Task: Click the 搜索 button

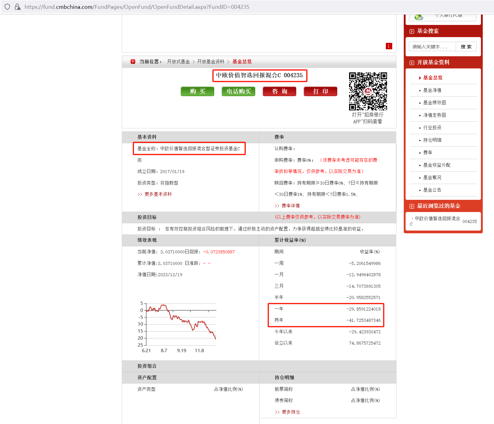Action: 466,47
